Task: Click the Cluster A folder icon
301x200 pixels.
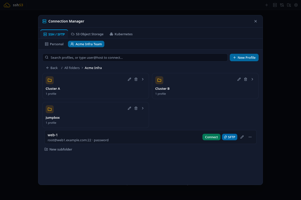Action: [50, 80]
